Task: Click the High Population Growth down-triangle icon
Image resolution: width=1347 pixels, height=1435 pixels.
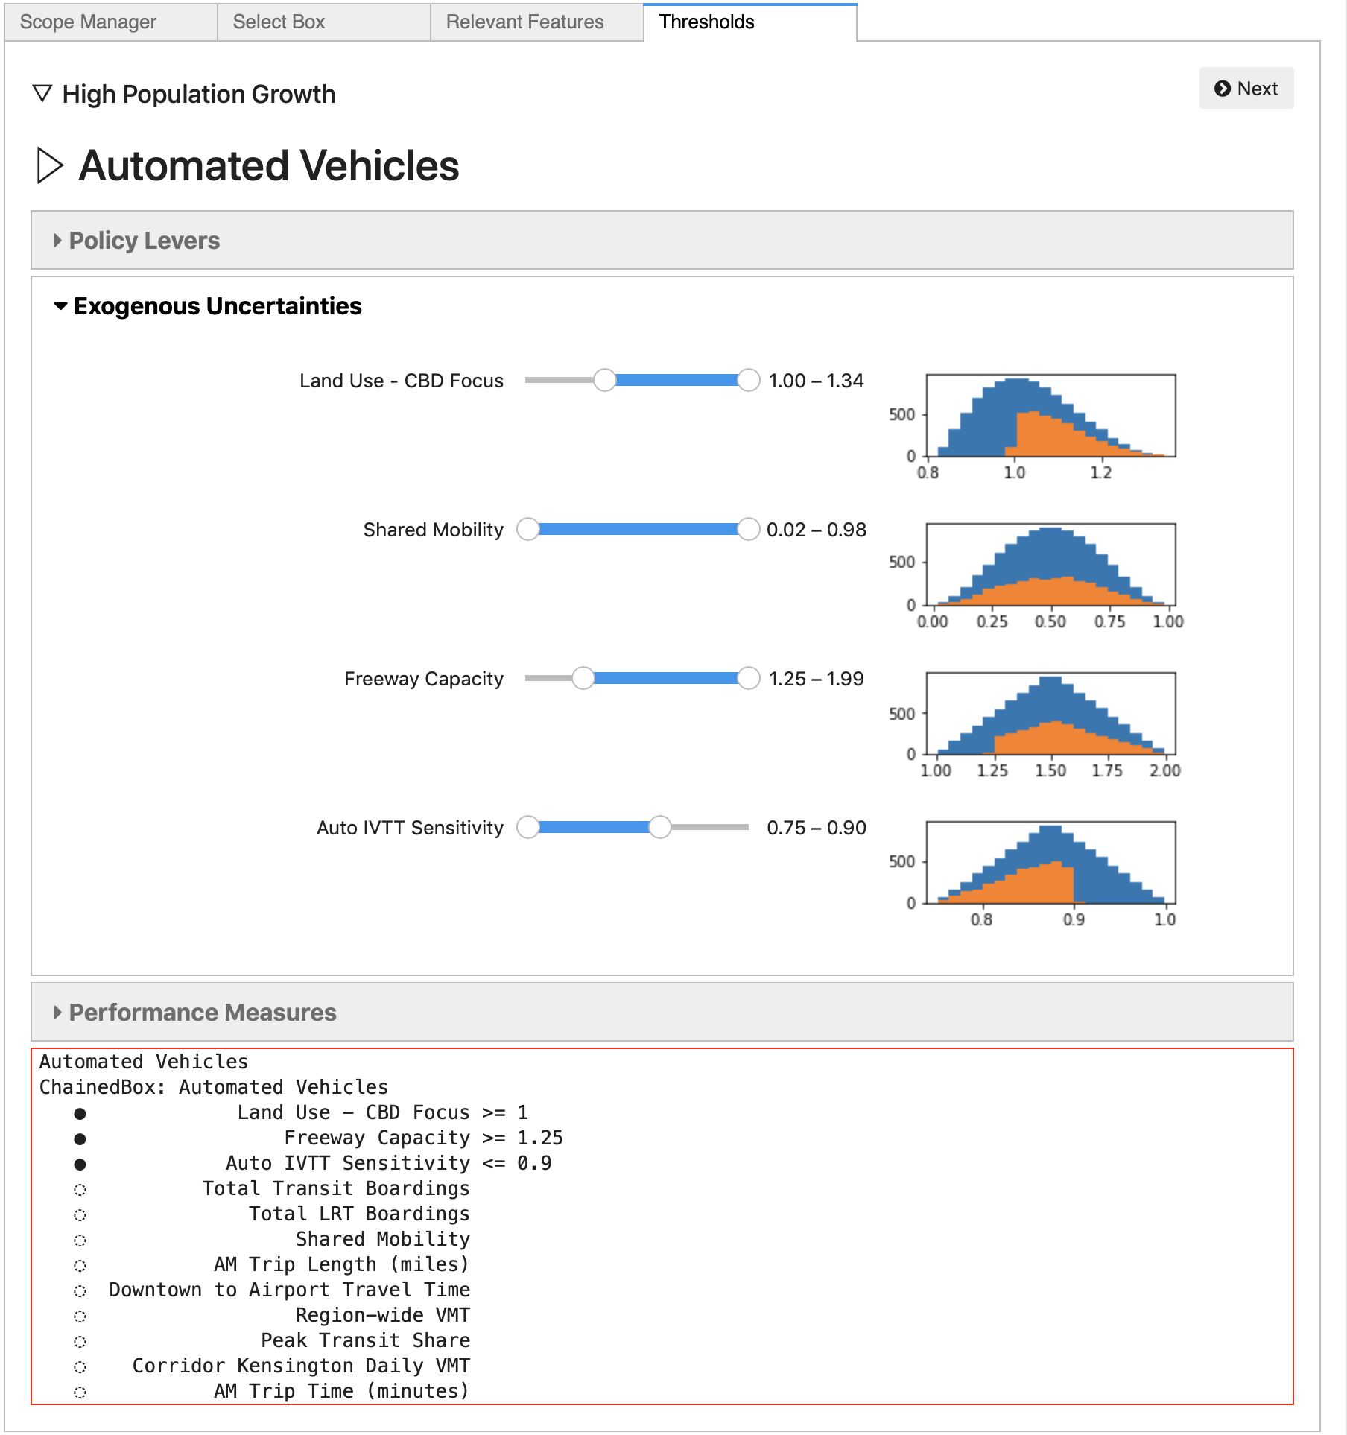Action: [42, 94]
